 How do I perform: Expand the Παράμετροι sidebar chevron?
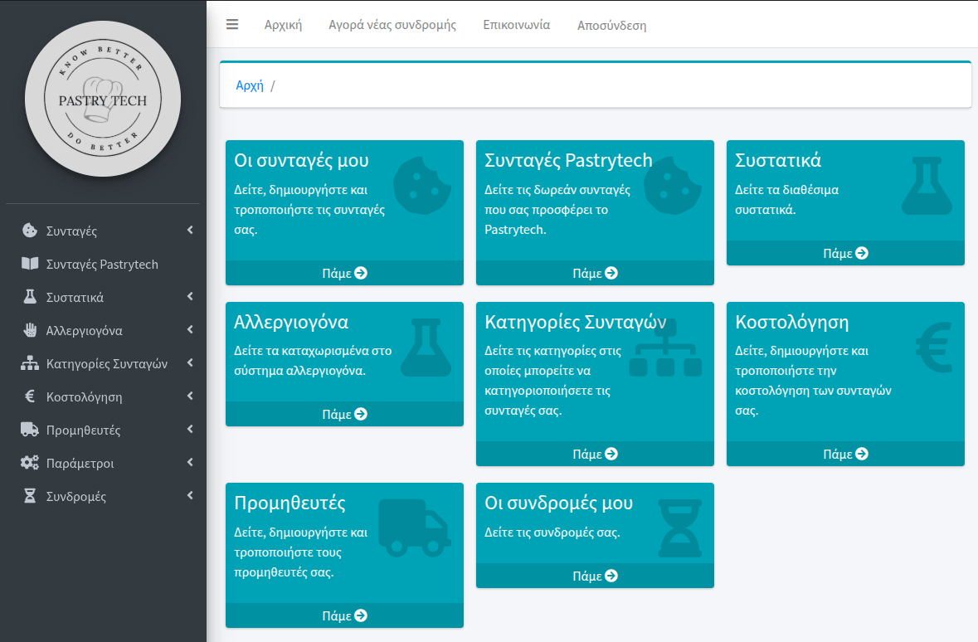pos(190,462)
